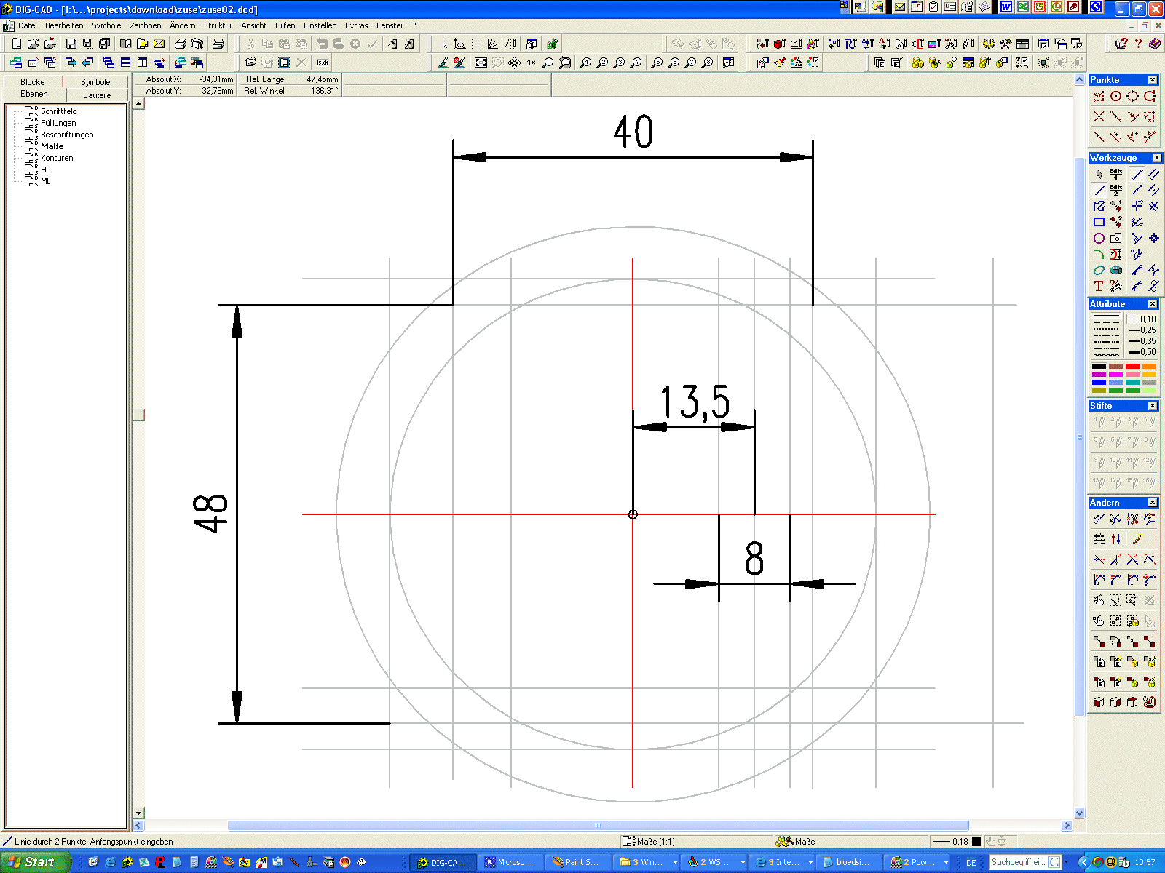Open the Datei menu

click(x=28, y=25)
